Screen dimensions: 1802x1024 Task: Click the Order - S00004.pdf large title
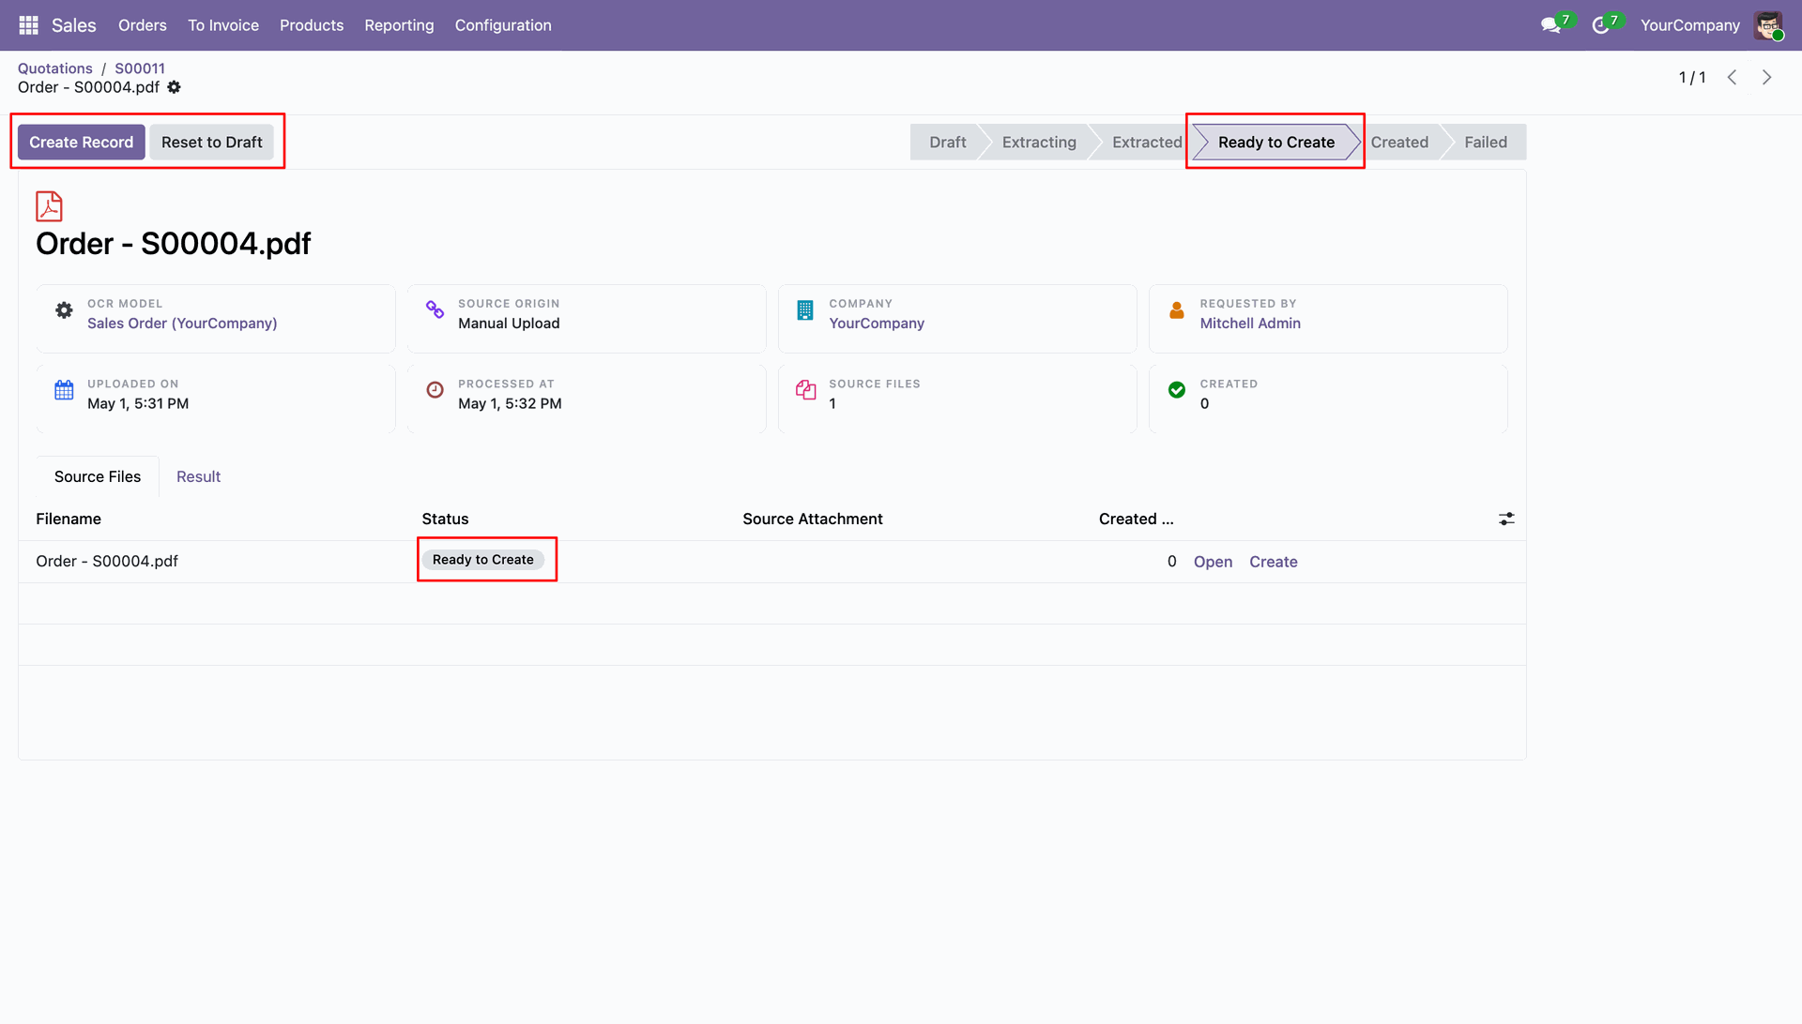(173, 244)
